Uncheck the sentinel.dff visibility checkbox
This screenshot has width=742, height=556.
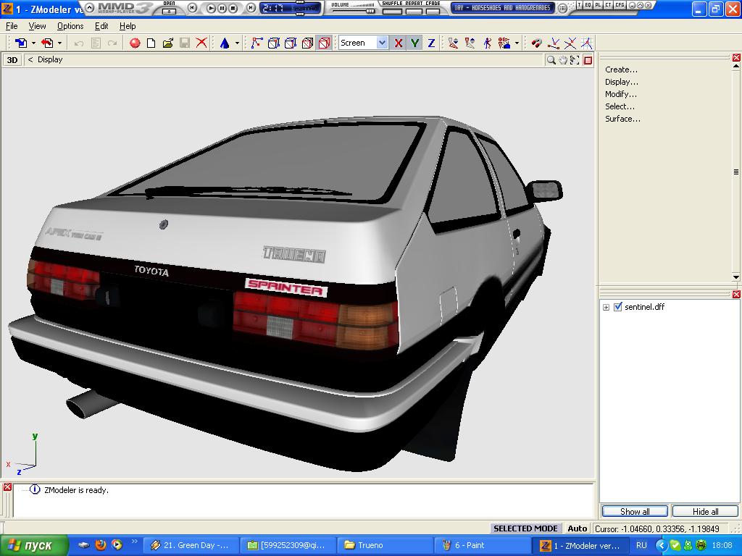pos(617,307)
